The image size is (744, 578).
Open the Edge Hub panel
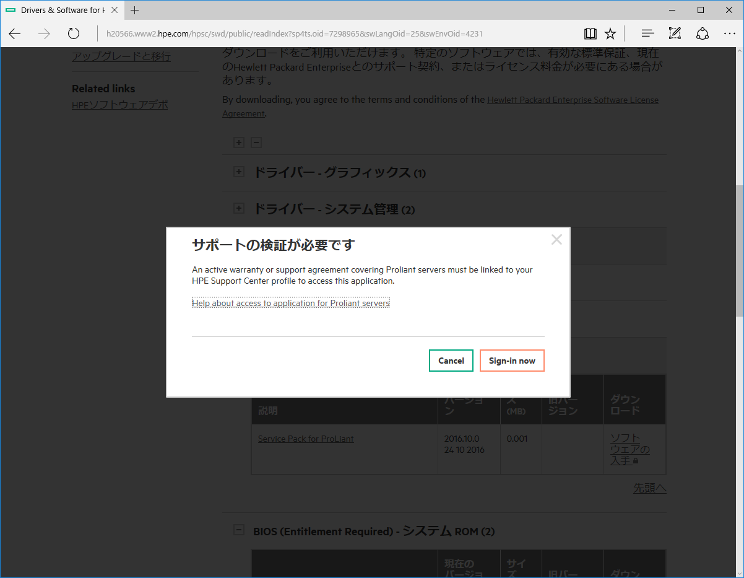coord(647,33)
